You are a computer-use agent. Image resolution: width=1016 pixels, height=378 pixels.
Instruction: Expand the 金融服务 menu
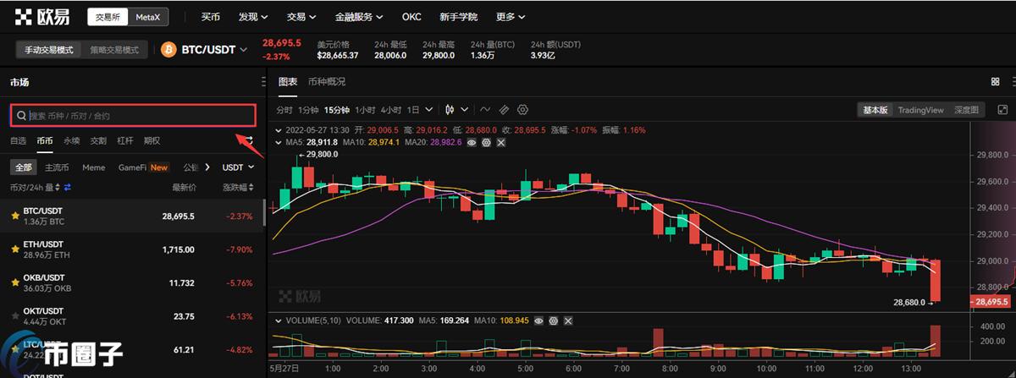tap(359, 17)
